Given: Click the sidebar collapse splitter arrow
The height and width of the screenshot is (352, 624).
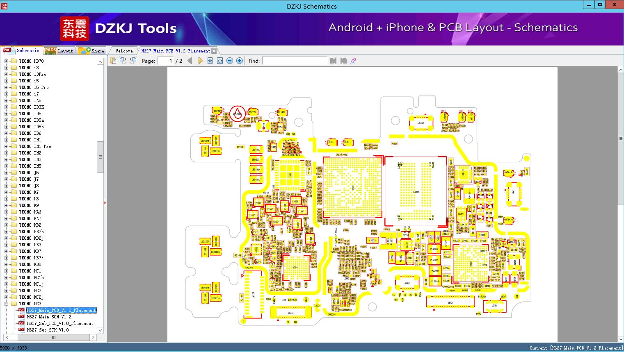Looking at the screenshot, I should (x=105, y=202).
